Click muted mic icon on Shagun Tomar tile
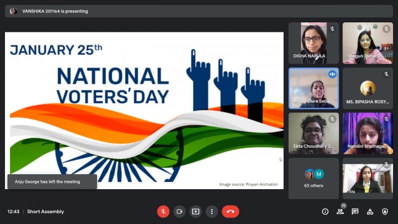 click(x=387, y=29)
